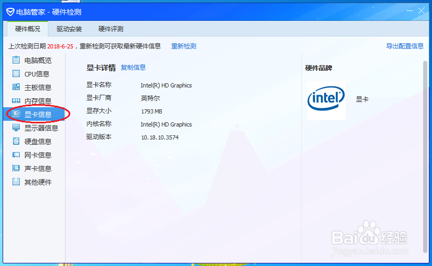Click the 主板信息 motherboard icon
432x266 pixels.
(16, 87)
